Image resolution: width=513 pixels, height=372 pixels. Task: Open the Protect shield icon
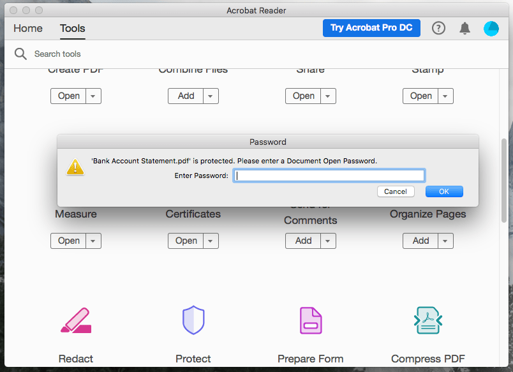coord(193,320)
